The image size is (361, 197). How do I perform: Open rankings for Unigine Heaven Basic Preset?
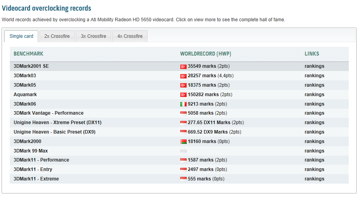tap(314, 132)
